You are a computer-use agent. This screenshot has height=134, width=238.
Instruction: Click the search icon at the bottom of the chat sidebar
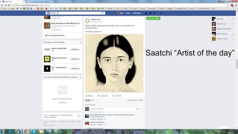(213, 128)
